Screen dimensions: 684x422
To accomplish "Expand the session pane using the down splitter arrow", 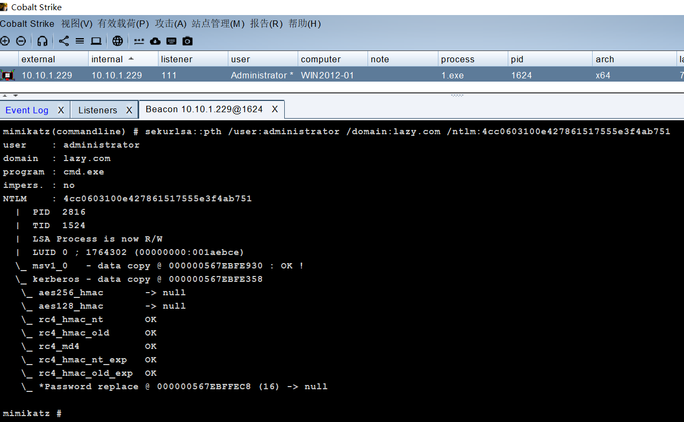I will click(x=16, y=96).
